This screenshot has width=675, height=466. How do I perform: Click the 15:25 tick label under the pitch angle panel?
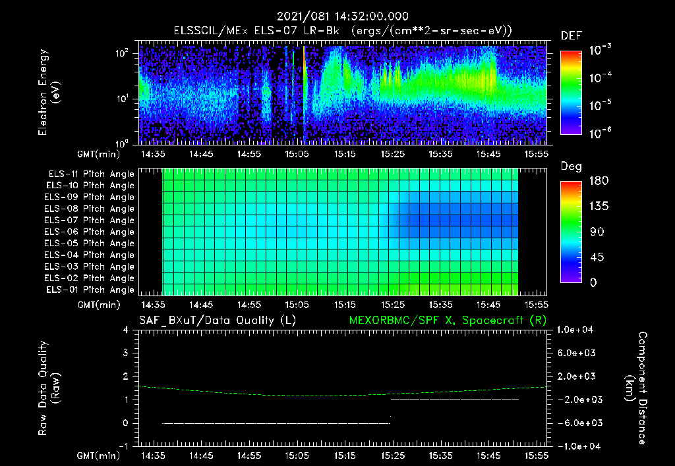pos(393,305)
